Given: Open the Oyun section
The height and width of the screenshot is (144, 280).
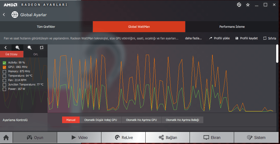Looking at the screenshot, I should (35, 138).
